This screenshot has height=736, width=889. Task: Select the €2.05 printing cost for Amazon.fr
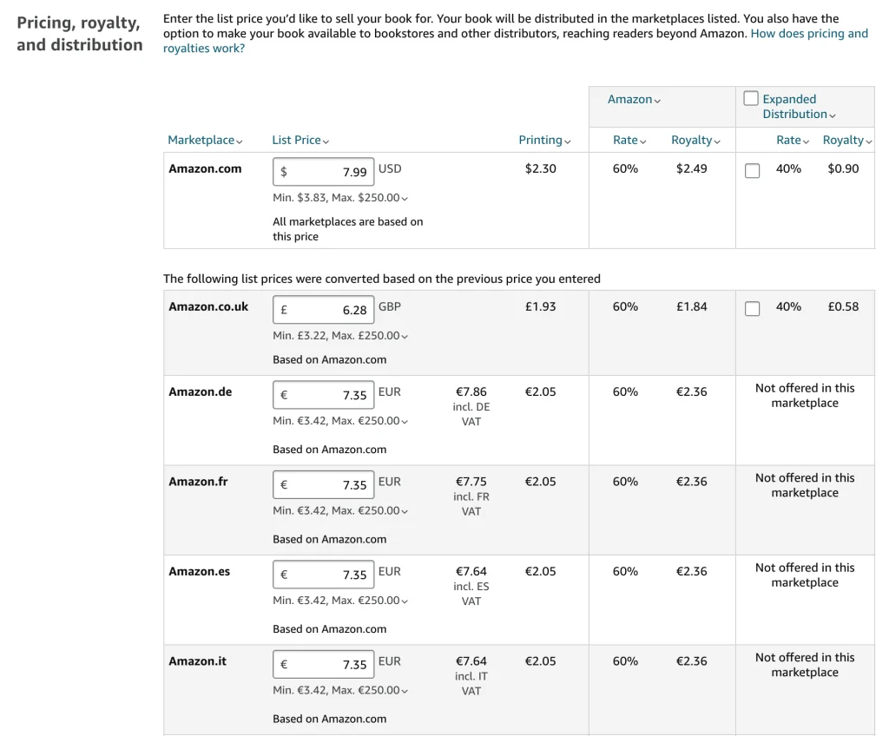(540, 482)
